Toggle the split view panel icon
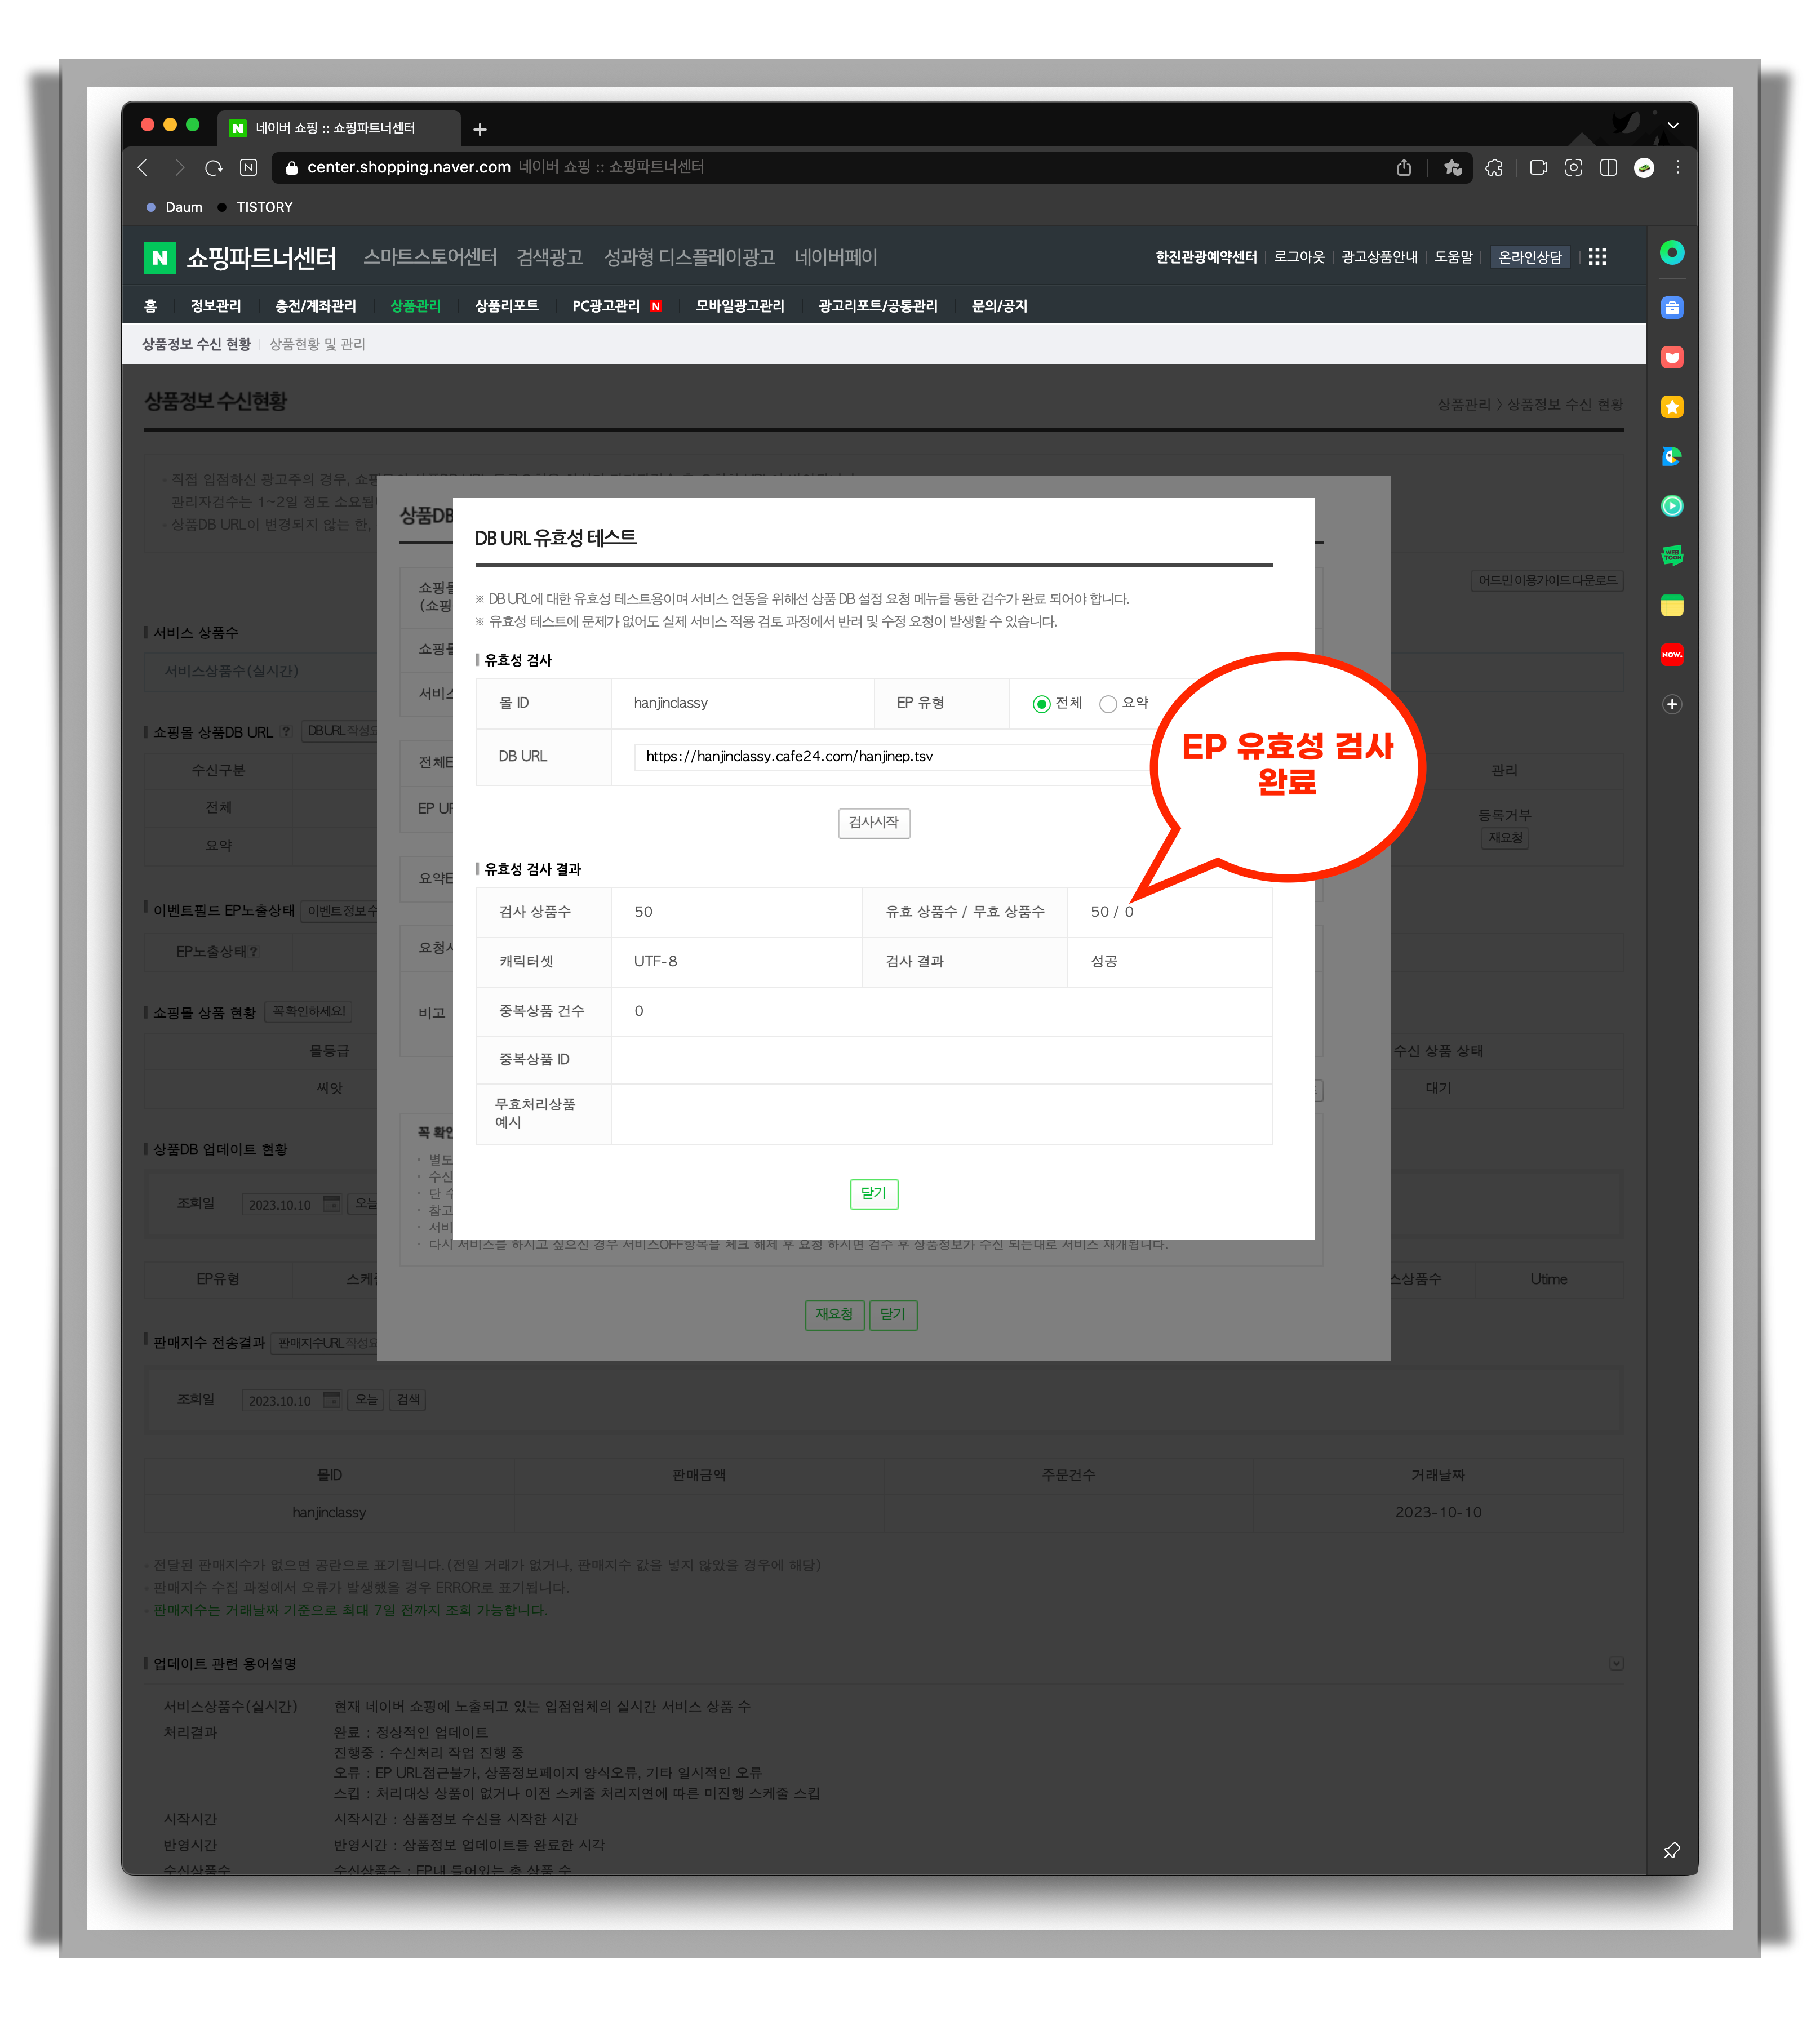Screen dimensions: 1820x2017 point(1608,167)
